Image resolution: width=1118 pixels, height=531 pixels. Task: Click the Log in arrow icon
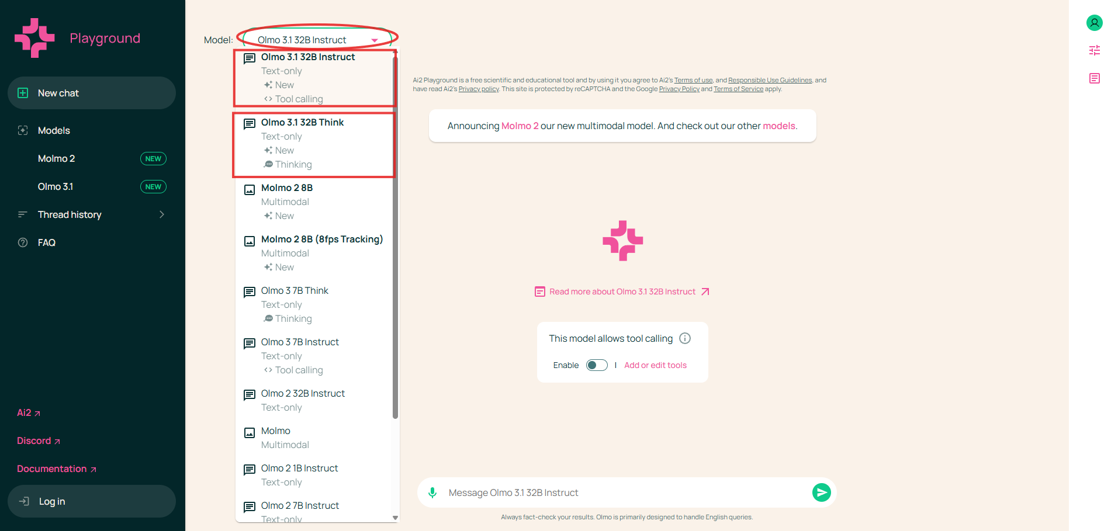[24, 501]
